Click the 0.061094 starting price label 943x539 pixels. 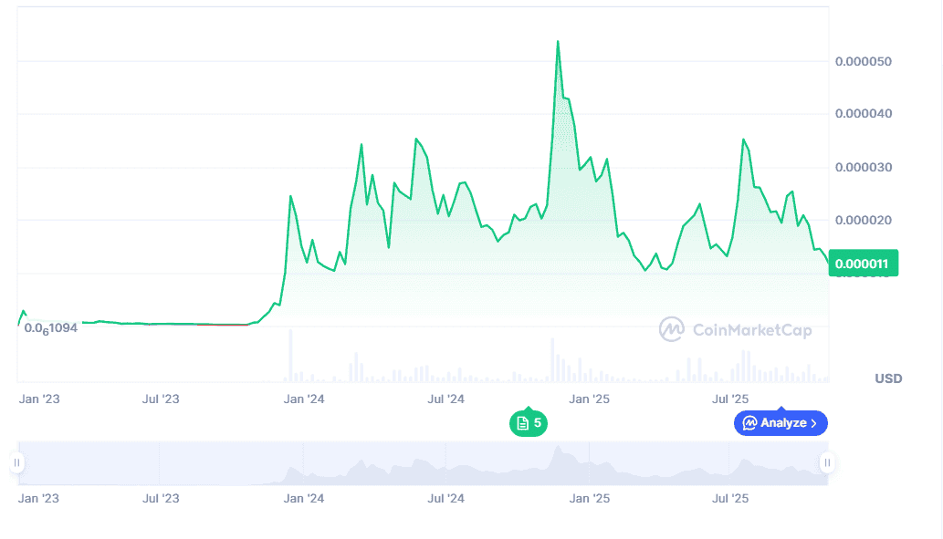(50, 327)
